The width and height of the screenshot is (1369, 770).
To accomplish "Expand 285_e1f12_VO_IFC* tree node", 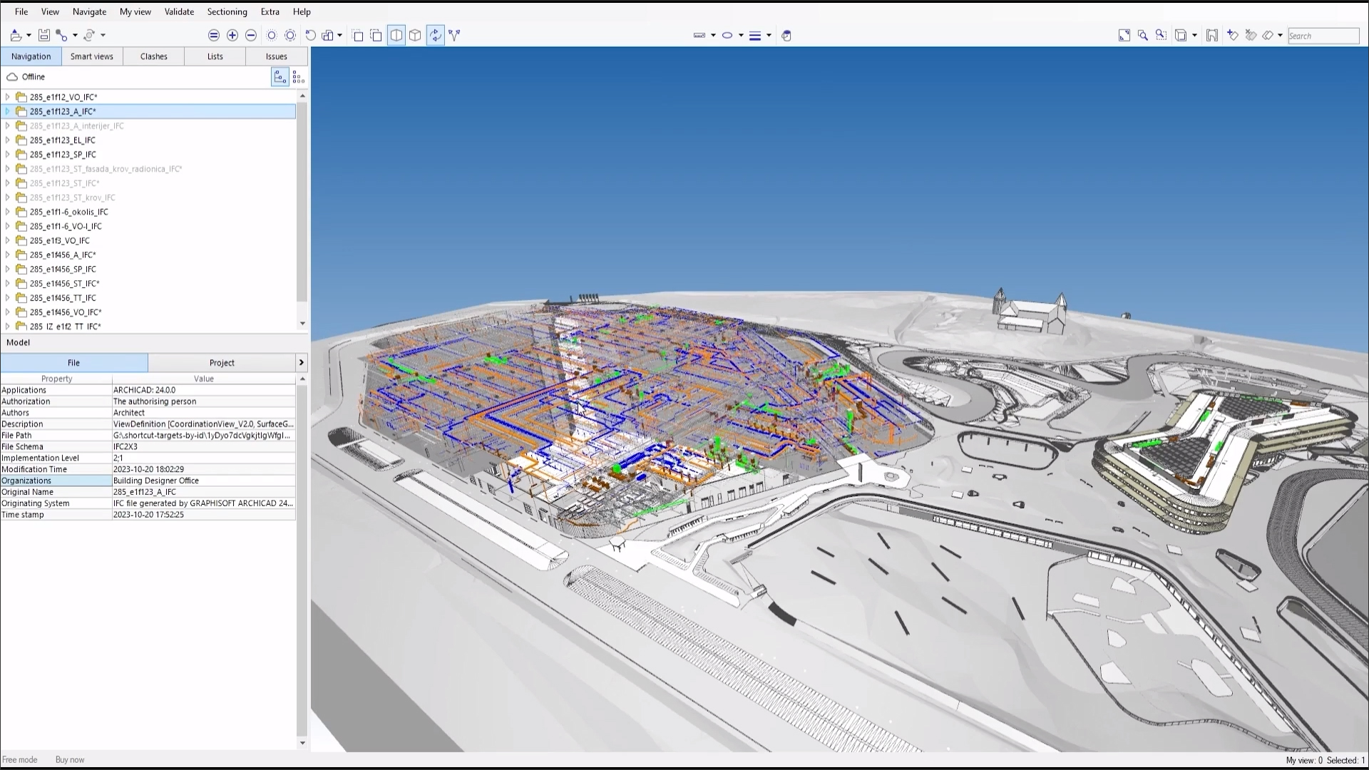I will (x=8, y=97).
